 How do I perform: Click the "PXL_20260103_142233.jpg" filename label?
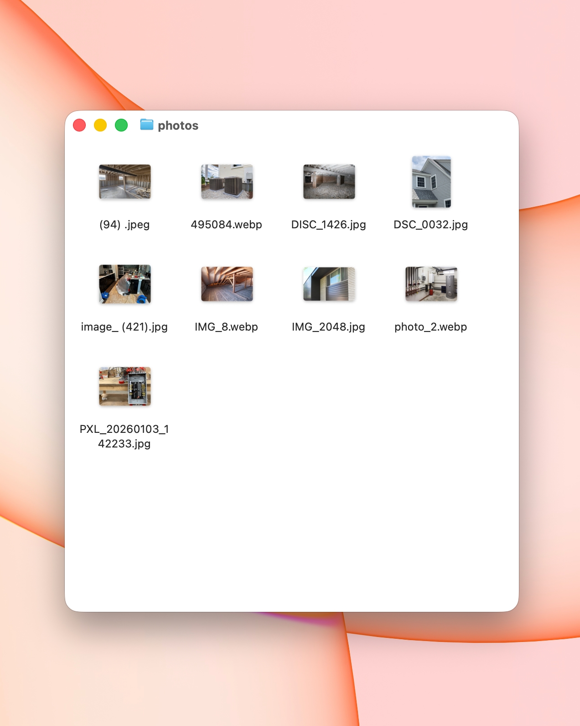tap(124, 436)
